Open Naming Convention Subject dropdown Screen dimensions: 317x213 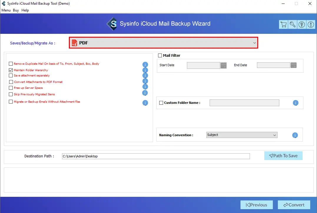(x=242, y=135)
